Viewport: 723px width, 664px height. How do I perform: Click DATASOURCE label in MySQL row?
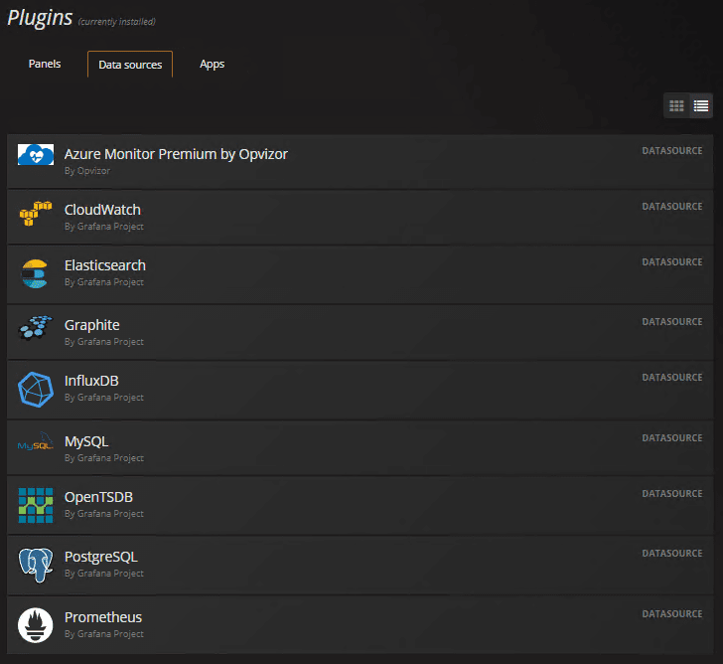(x=672, y=438)
